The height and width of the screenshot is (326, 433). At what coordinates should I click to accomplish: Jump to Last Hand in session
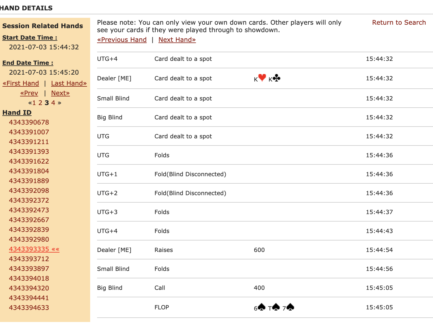pyautogui.click(x=69, y=83)
